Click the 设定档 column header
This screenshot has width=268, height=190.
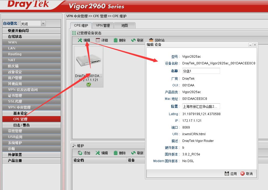(x=99, y=160)
